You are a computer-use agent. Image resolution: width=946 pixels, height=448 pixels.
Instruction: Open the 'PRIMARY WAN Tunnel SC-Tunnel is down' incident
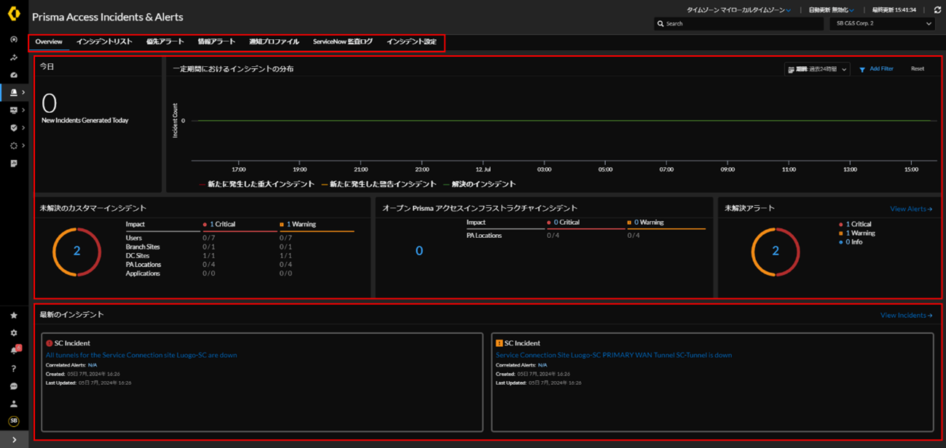[614, 356]
